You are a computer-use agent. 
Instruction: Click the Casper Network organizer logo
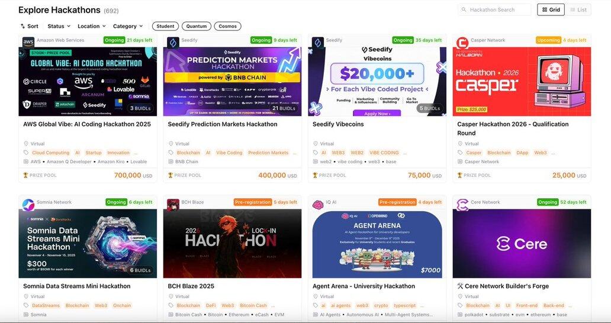pyautogui.click(x=462, y=43)
